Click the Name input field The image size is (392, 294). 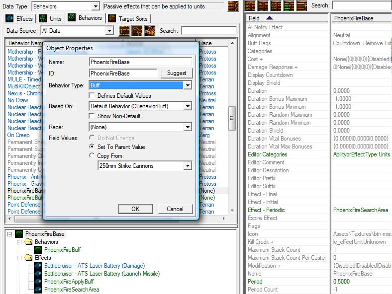(x=140, y=62)
